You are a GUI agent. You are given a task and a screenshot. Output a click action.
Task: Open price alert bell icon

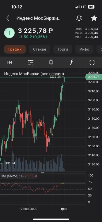(79, 18)
